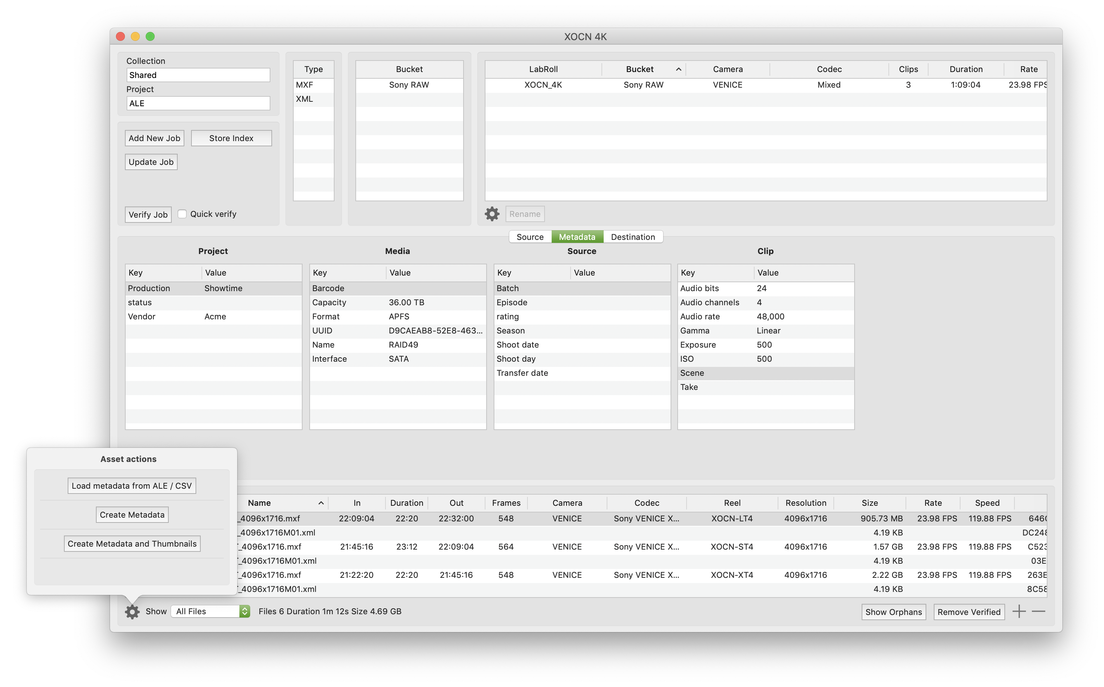This screenshot has width=1104, height=687.
Task: Select the file row with reel XOCN-ST4
Action: [642, 547]
